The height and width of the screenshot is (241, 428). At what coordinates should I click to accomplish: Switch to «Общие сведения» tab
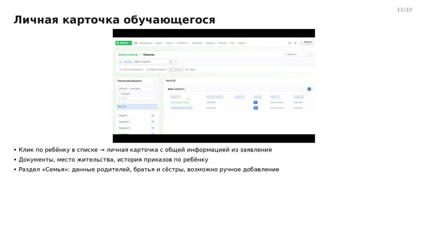(156, 70)
